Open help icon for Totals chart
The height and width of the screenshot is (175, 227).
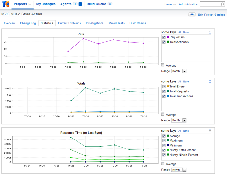pyautogui.click(x=210, y=81)
